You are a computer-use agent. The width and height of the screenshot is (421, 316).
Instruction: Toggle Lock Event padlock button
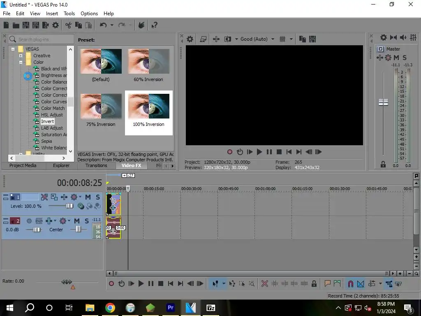314,283
